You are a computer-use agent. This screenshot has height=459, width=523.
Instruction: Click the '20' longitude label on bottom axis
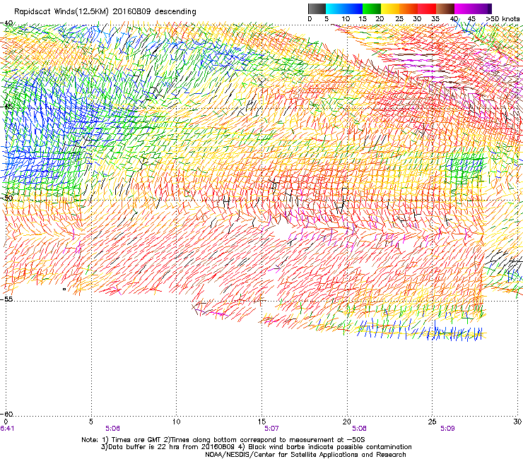(347, 422)
